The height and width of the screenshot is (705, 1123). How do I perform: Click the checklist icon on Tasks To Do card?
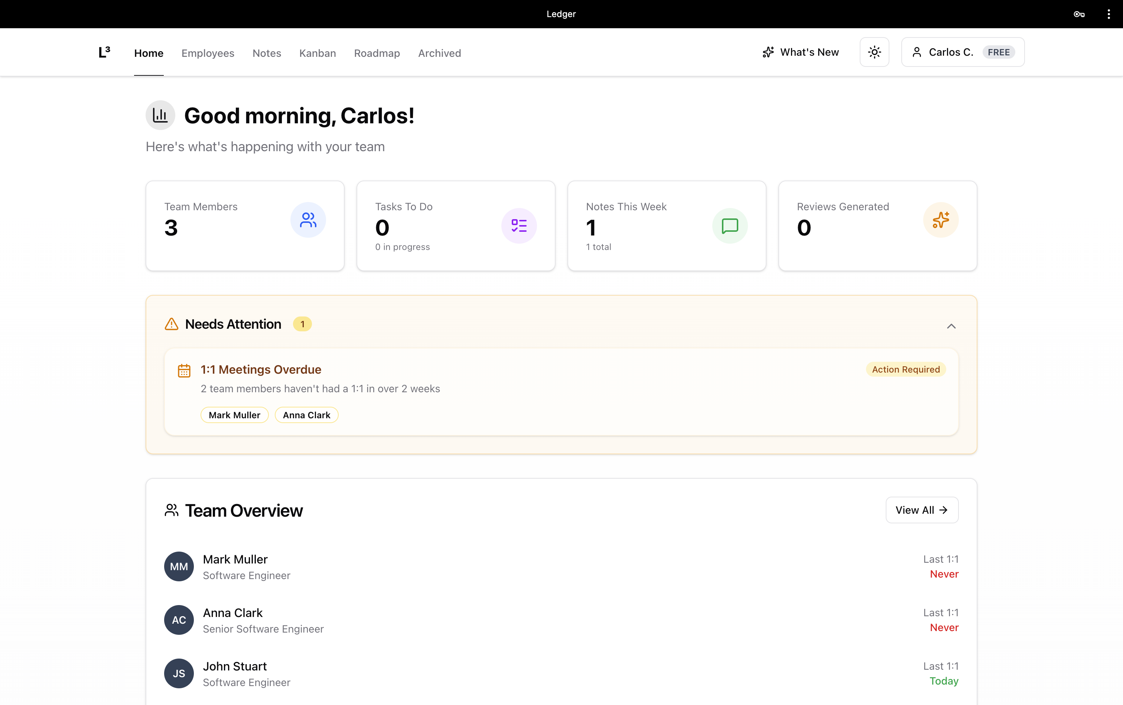click(519, 225)
